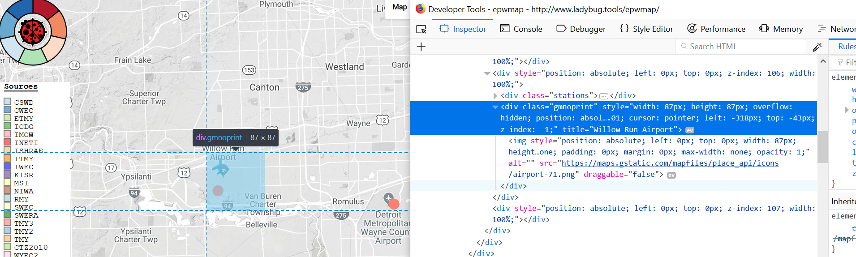Click the plus icon to create new node
Screen dimensions: 856x257
point(421,47)
